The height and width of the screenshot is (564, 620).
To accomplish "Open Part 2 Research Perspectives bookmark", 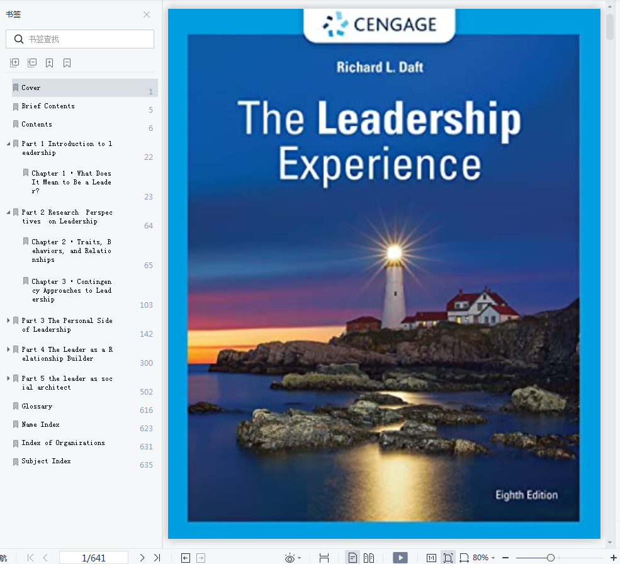I will coord(67,217).
